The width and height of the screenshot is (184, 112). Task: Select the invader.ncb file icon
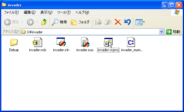click(x=38, y=42)
